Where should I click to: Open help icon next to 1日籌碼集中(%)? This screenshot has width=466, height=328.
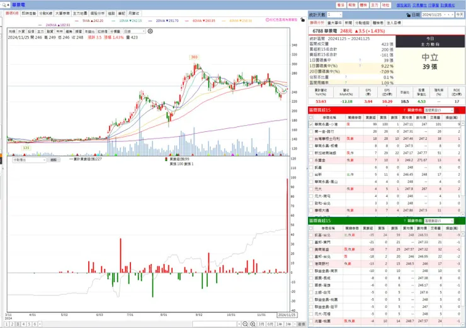tap(360, 66)
